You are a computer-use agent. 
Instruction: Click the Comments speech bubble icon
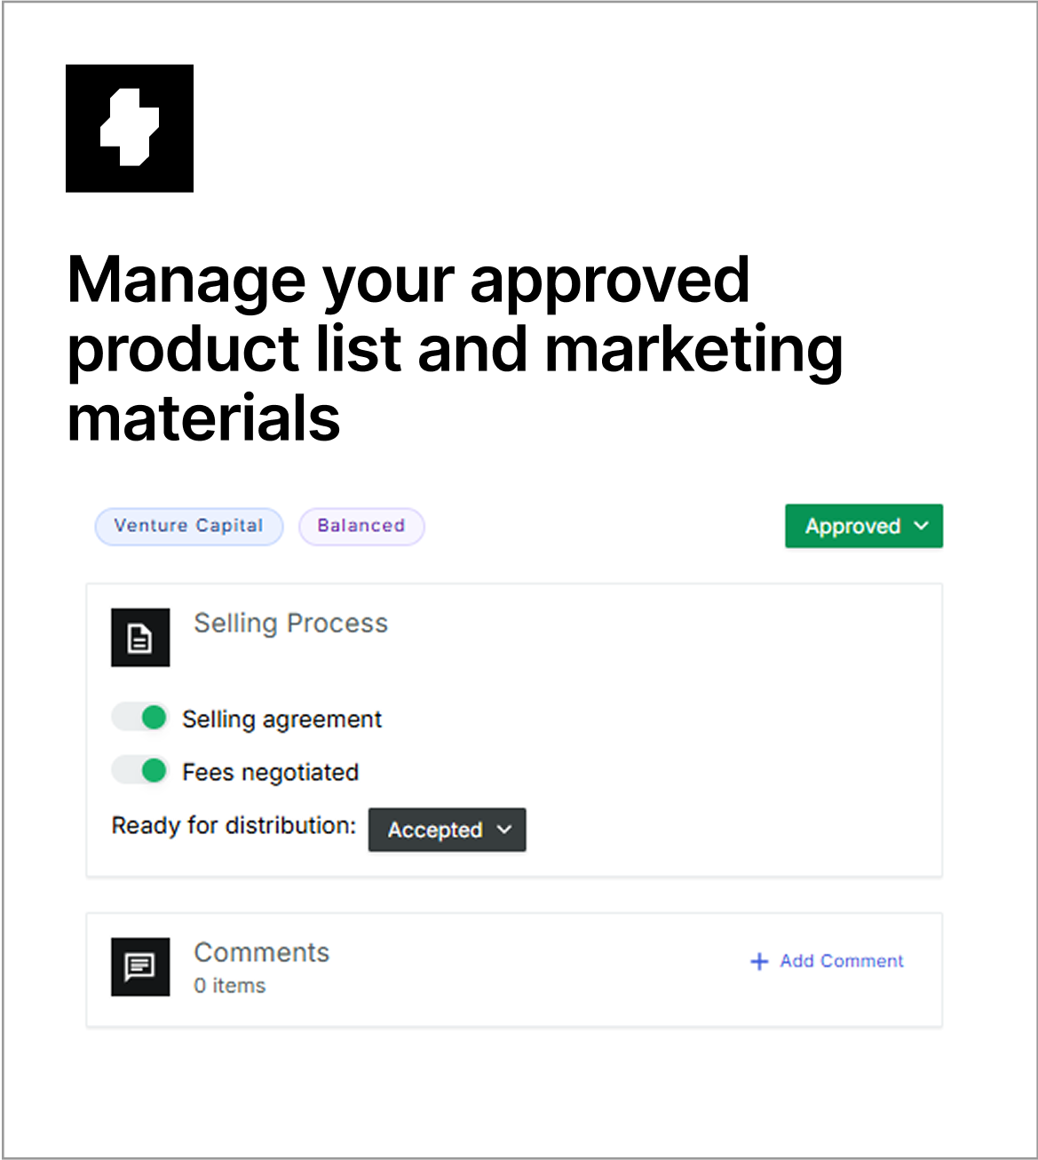point(140,966)
